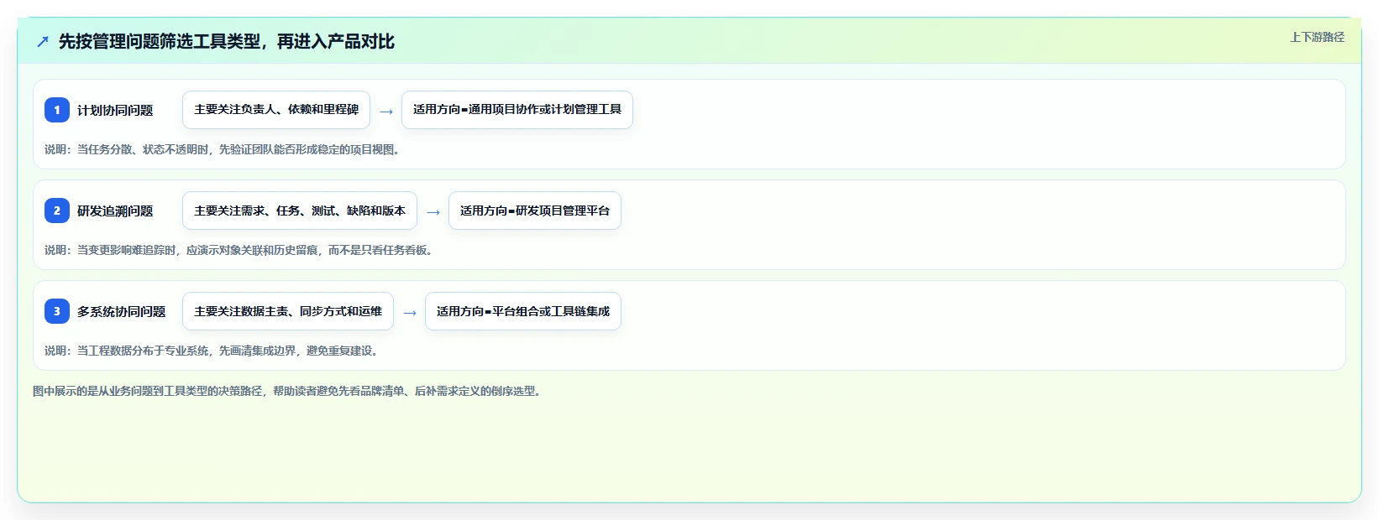Click the number 3 step badge
Viewport: 1379px width, 520px height.
[x=57, y=311]
